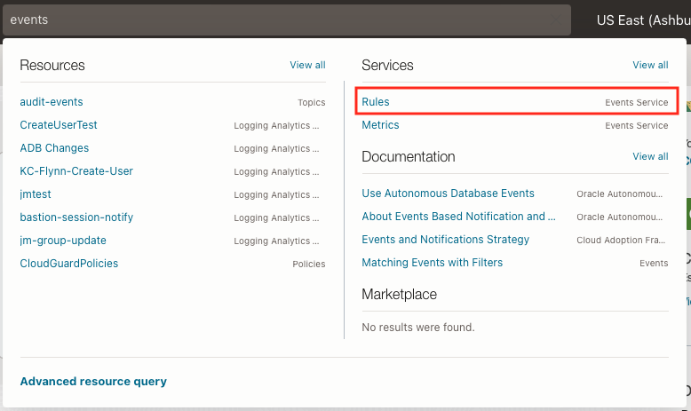Open the CloudGuardPolicies policy resource
The height and width of the screenshot is (411, 691).
pyautogui.click(x=68, y=264)
